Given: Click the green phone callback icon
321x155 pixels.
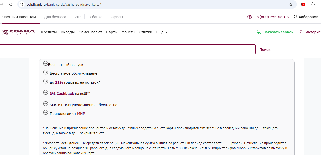Looking at the screenshot, I should 258,32.
